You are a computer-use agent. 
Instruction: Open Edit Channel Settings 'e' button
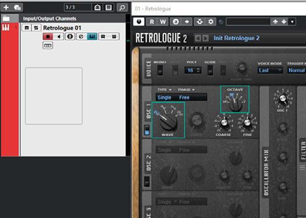point(81,36)
